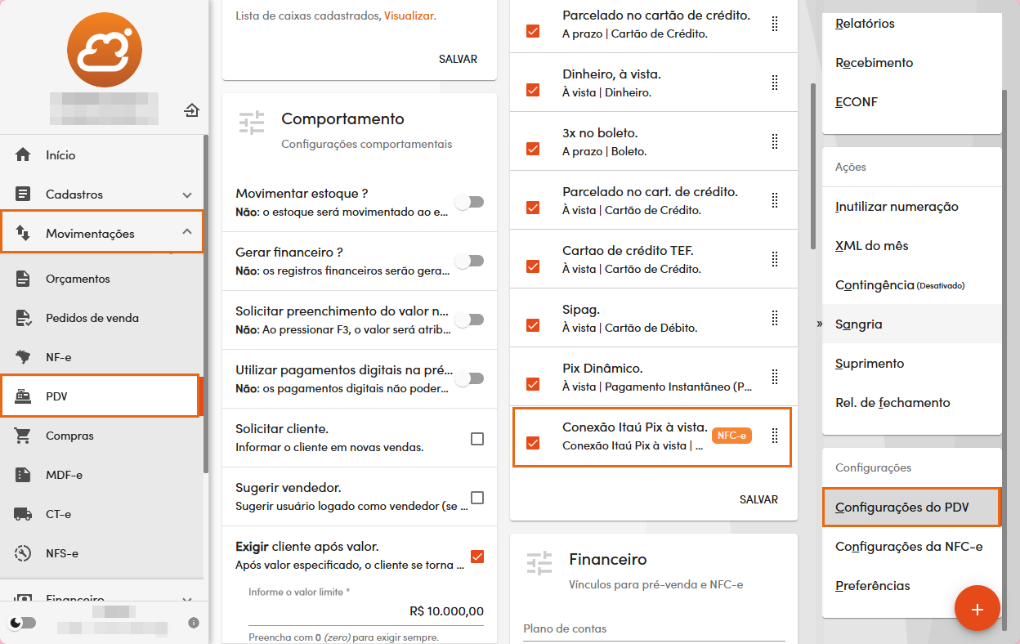Click the Compras shopping cart icon
The image size is (1020, 644).
(x=23, y=436)
